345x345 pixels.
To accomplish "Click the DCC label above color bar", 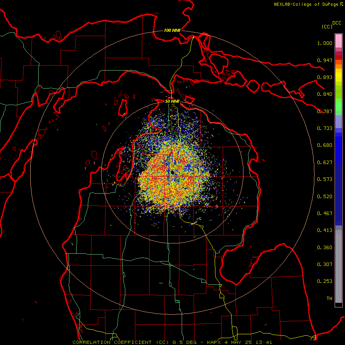I will point(337,23).
